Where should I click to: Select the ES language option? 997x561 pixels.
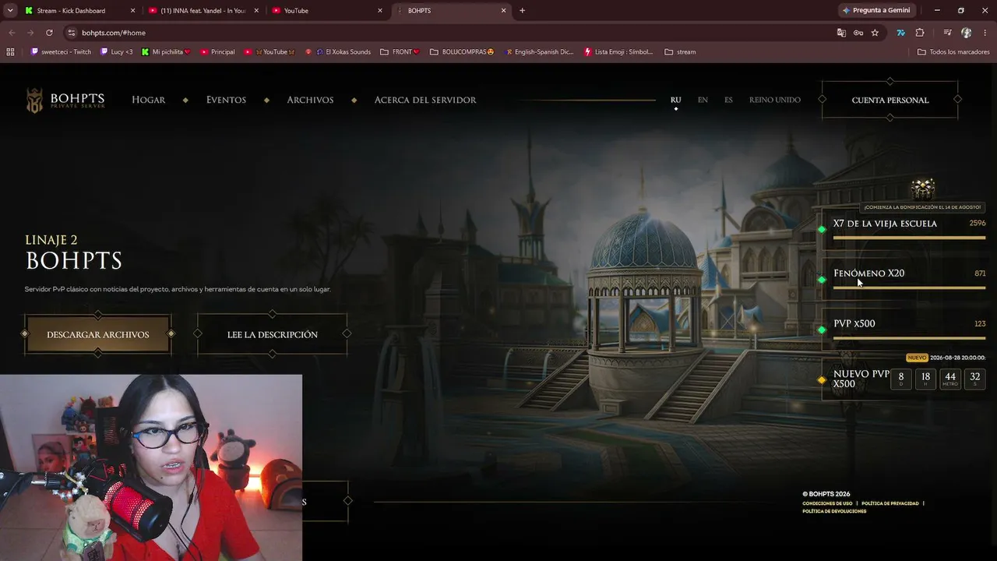728,100
